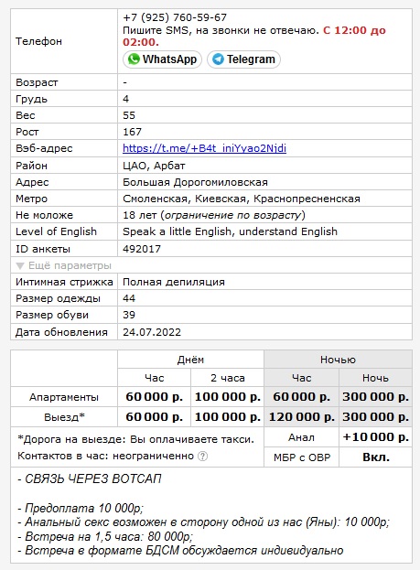
Task: Select the ID анкеты value 492017
Action: (x=142, y=249)
